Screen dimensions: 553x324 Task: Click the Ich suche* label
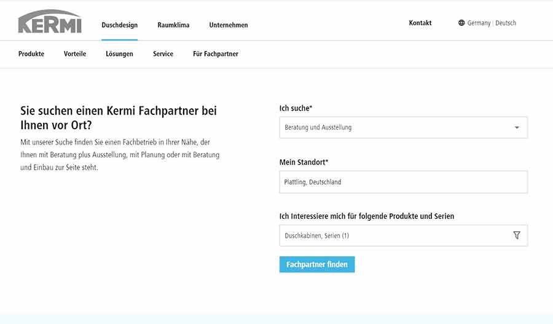point(296,108)
